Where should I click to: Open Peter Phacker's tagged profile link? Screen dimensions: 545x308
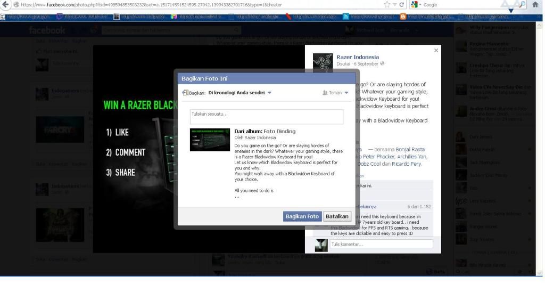point(379,157)
